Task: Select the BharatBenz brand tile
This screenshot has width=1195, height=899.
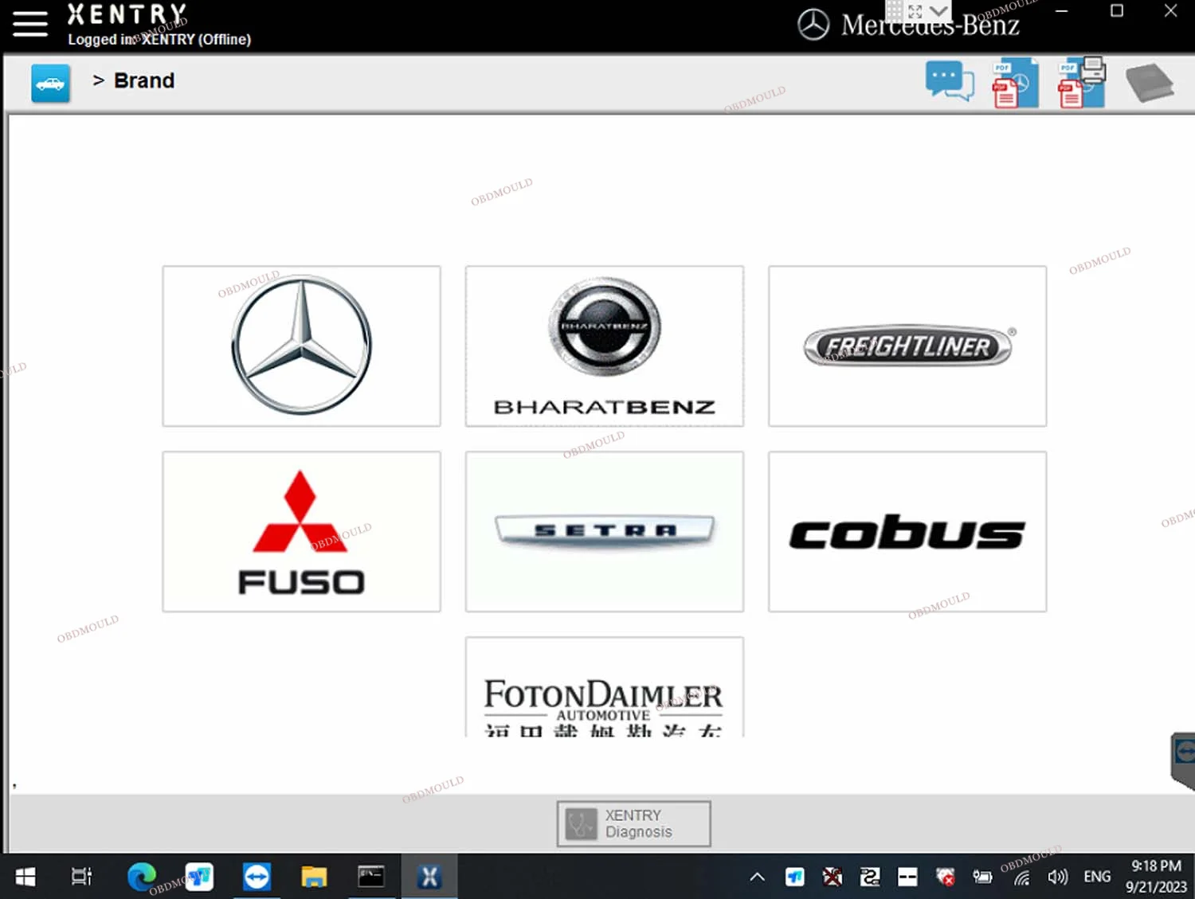Action: (604, 346)
